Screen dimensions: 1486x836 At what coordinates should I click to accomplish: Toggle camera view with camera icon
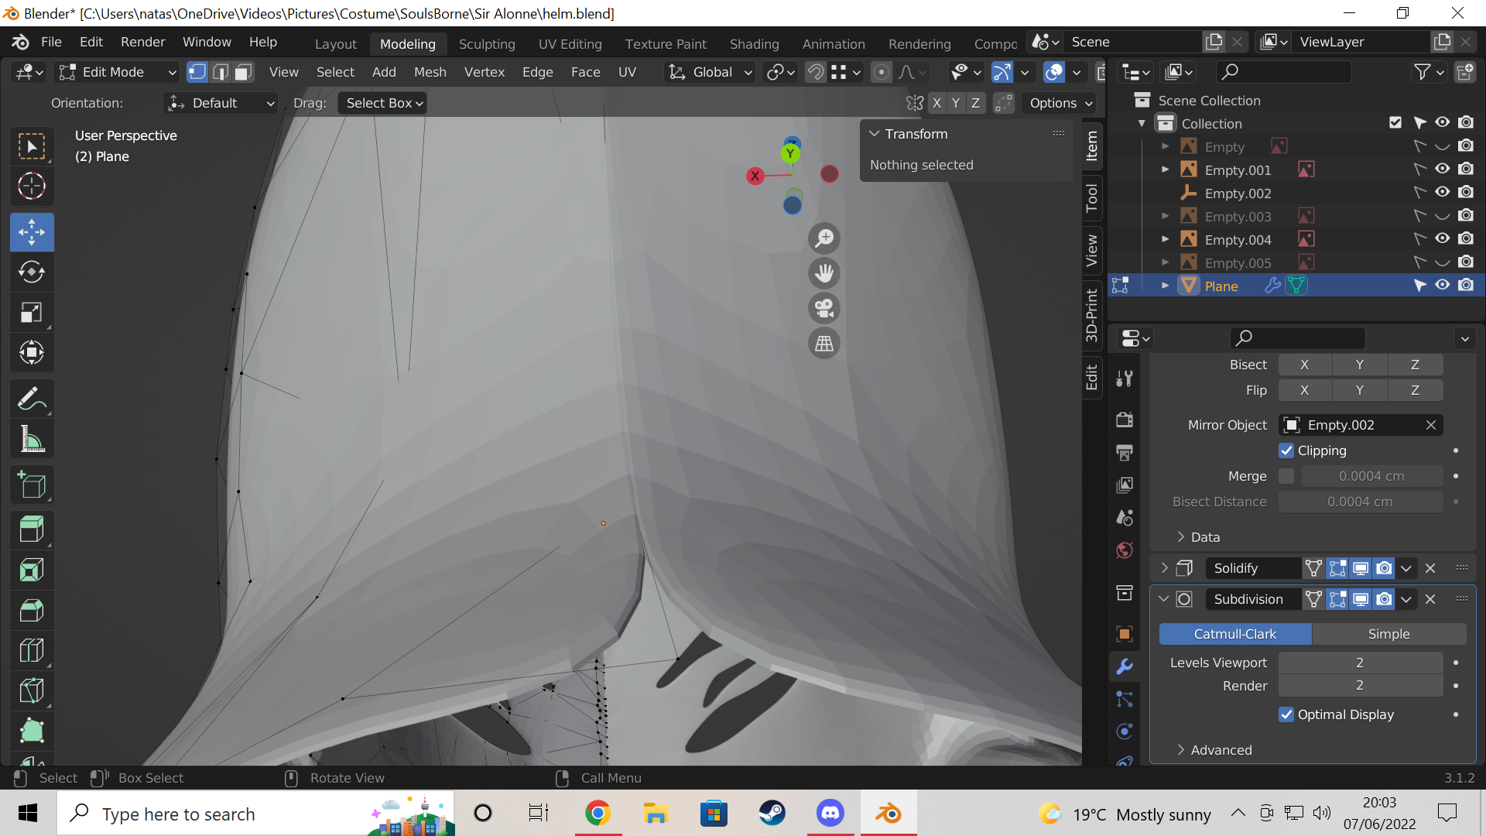click(x=824, y=308)
